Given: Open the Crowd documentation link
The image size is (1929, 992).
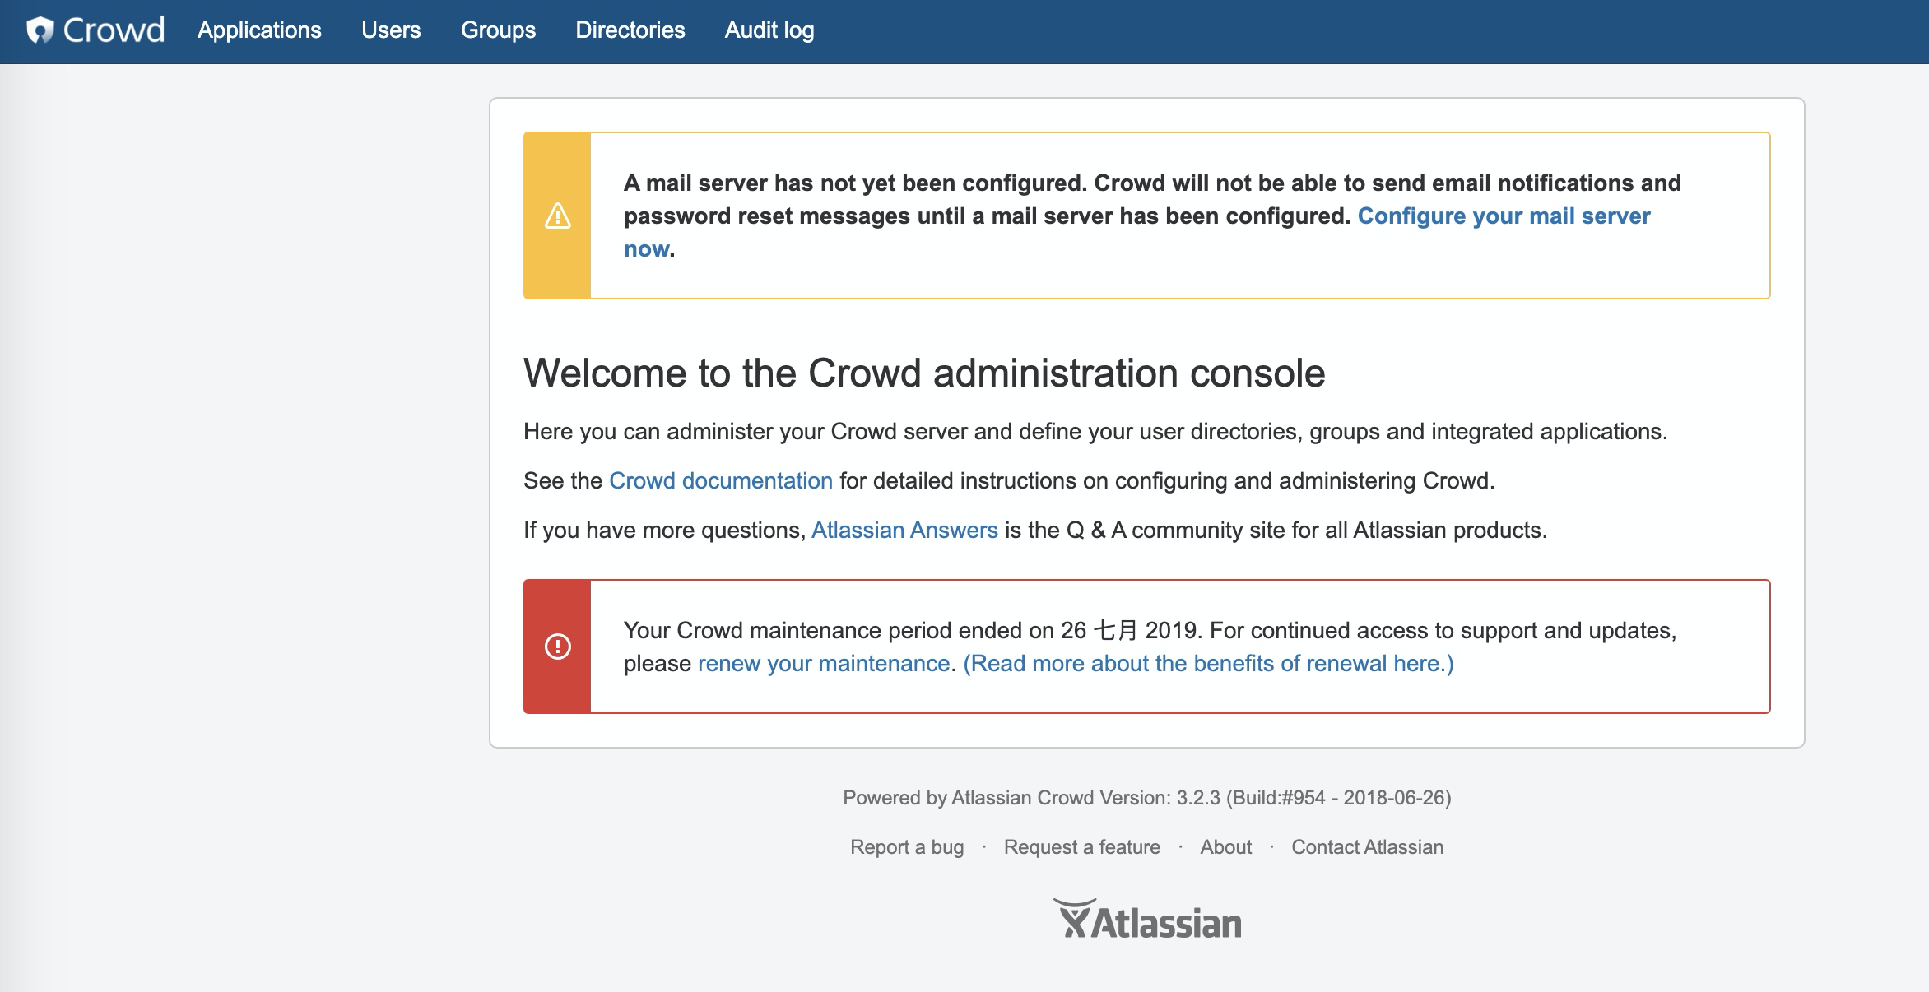Looking at the screenshot, I should (719, 480).
